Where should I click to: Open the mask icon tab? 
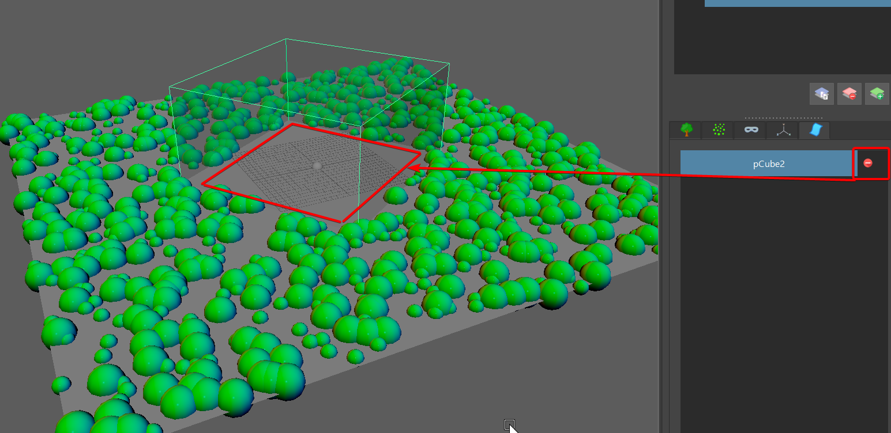tap(750, 130)
